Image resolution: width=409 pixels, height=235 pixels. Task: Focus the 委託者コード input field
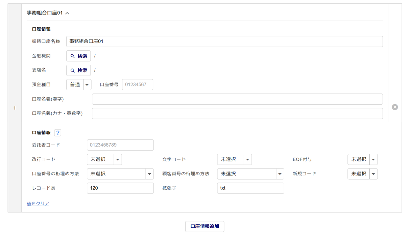(120, 145)
